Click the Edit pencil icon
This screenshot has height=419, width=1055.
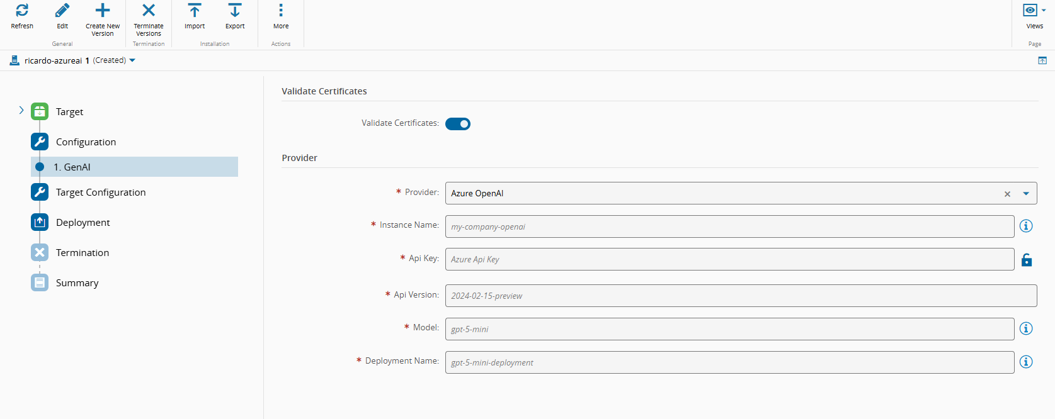tap(62, 11)
